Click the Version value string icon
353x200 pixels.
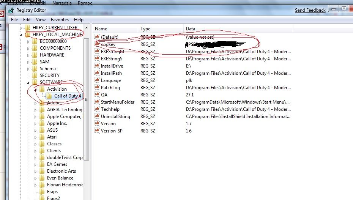click(97, 123)
